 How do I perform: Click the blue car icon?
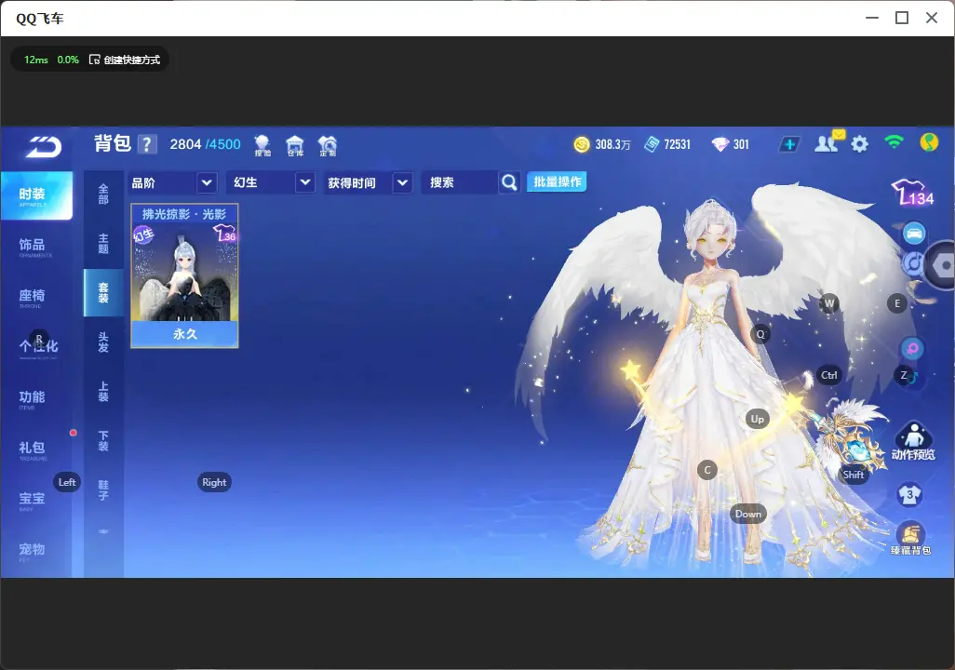point(914,234)
